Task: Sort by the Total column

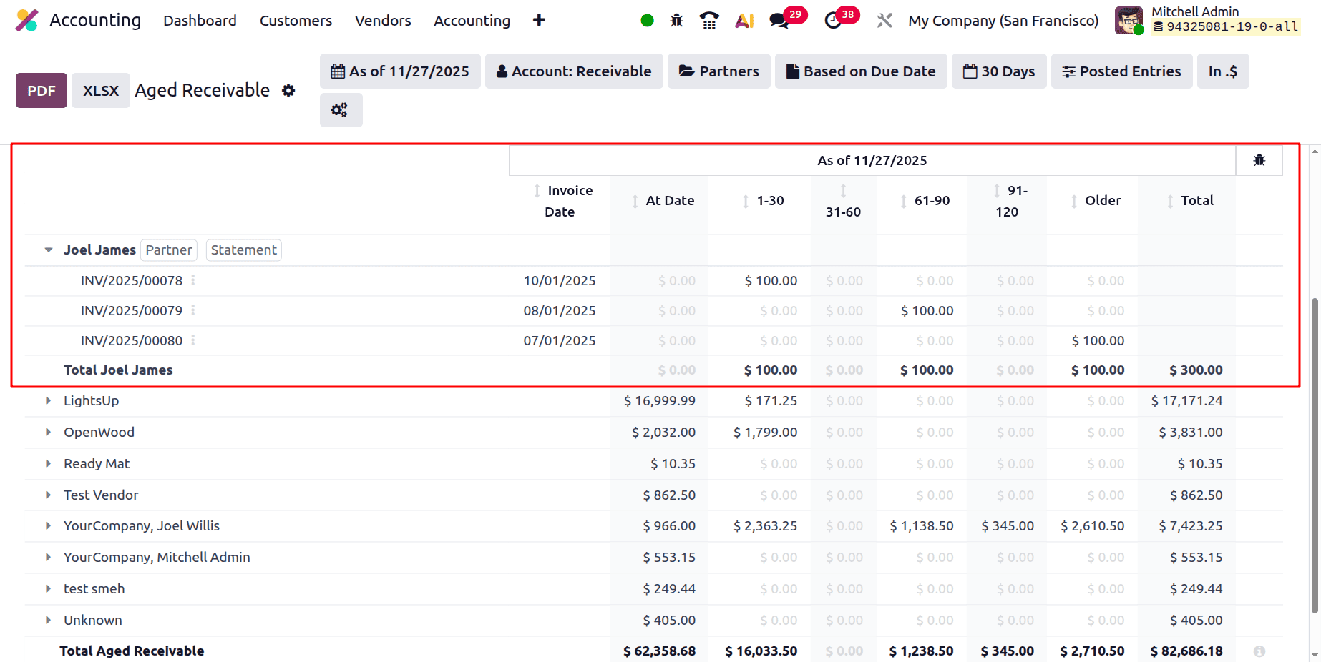Action: pos(1170,202)
